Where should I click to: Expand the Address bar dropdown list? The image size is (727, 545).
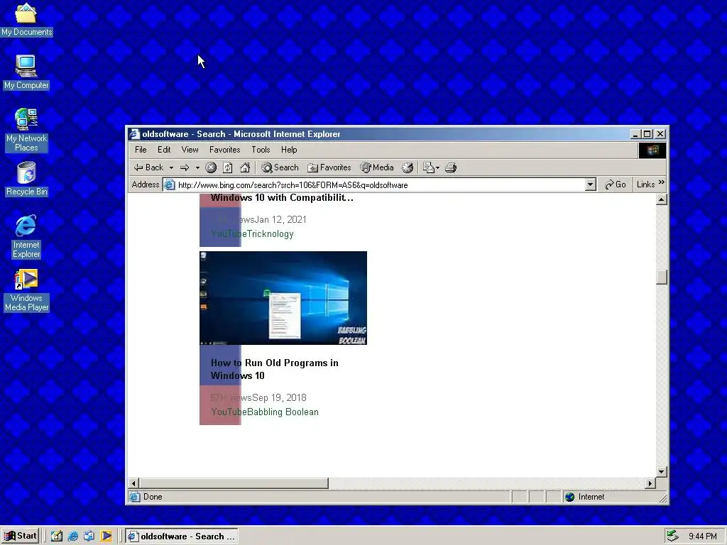[x=590, y=185]
